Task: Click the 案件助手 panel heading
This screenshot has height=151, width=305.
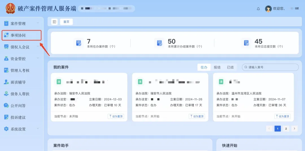Action: coord(61,145)
